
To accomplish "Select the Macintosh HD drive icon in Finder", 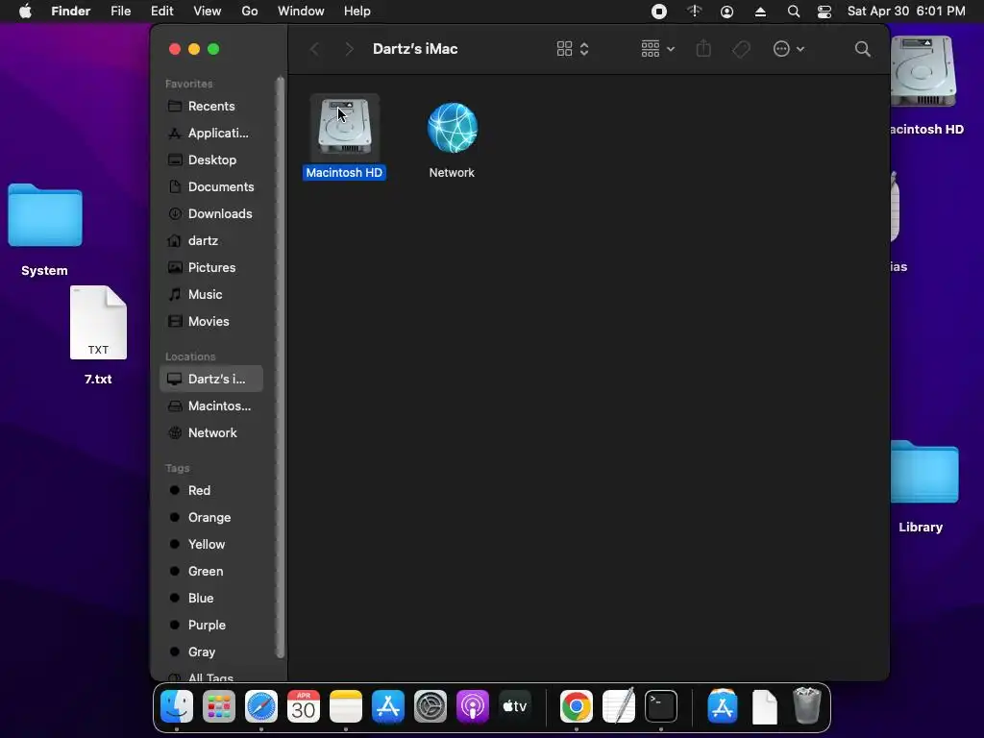I will click(345, 128).
